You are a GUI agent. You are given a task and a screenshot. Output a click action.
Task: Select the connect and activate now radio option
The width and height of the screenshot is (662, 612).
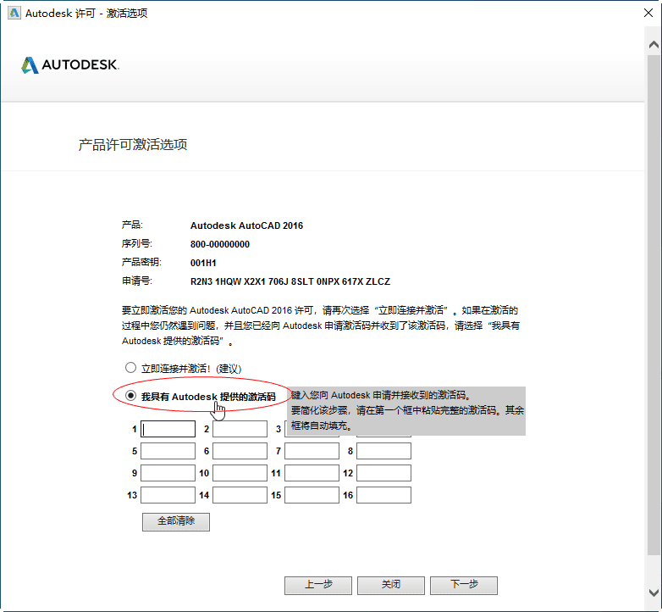pos(130,368)
